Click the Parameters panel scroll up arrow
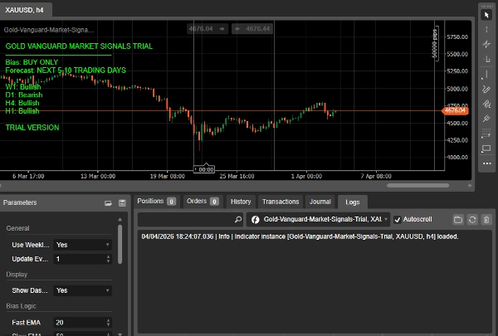The width and height of the screenshot is (498, 336). (x=120, y=219)
